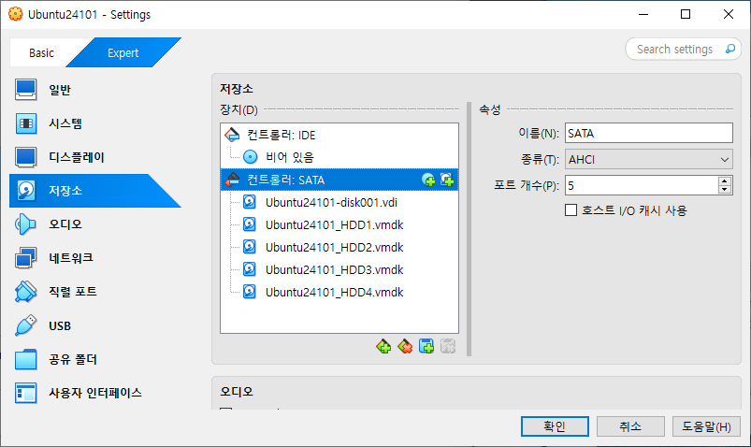The image size is (751, 447).
Task: Select the 컨트롤러: IDE tree item
Action: coord(339,135)
